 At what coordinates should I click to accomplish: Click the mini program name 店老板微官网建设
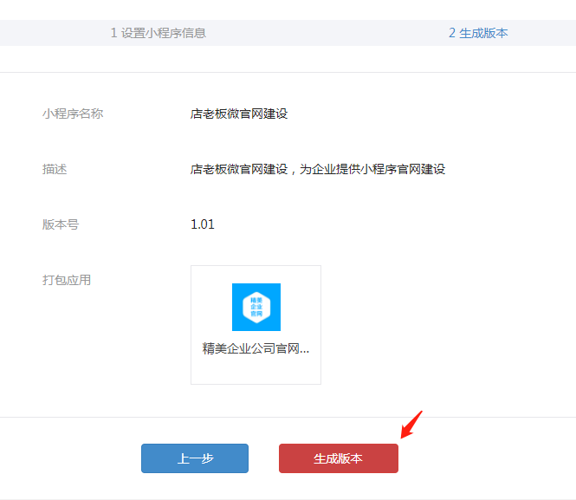click(x=239, y=114)
